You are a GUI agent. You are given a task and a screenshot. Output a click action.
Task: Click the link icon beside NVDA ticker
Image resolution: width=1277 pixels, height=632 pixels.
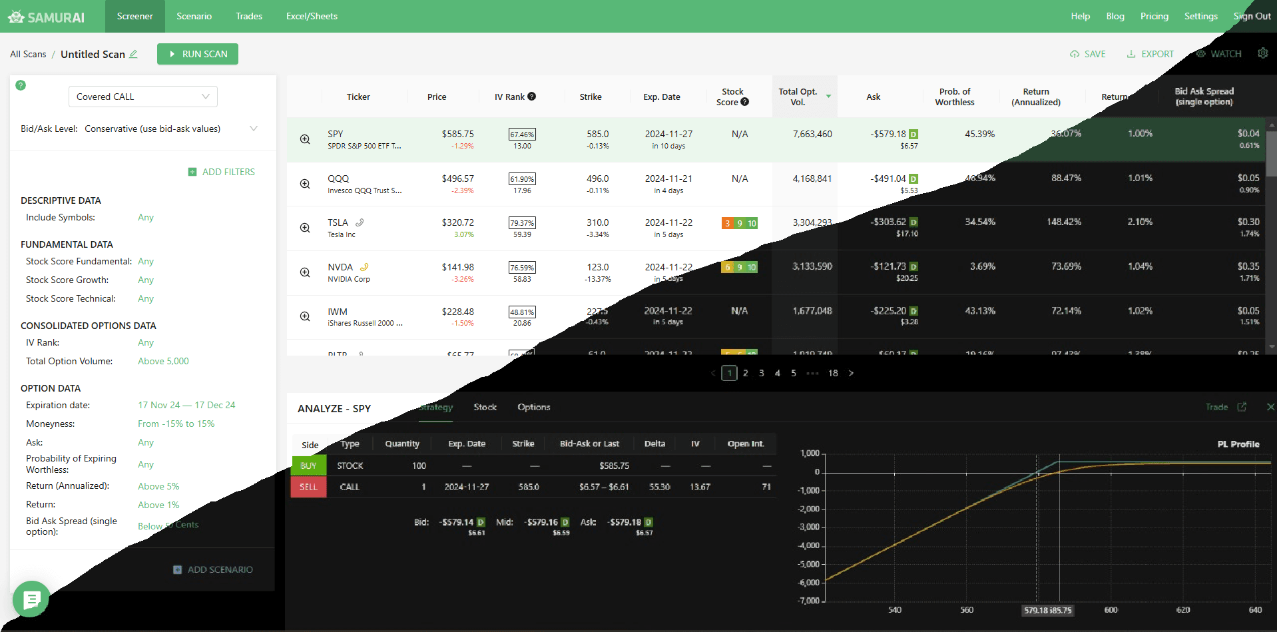coord(364,267)
